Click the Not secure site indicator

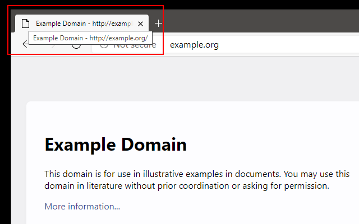coord(128,45)
